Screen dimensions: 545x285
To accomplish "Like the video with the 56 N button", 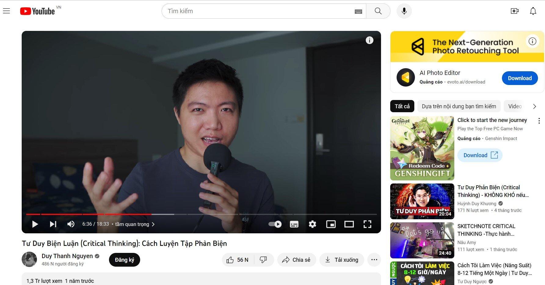I will pos(238,260).
